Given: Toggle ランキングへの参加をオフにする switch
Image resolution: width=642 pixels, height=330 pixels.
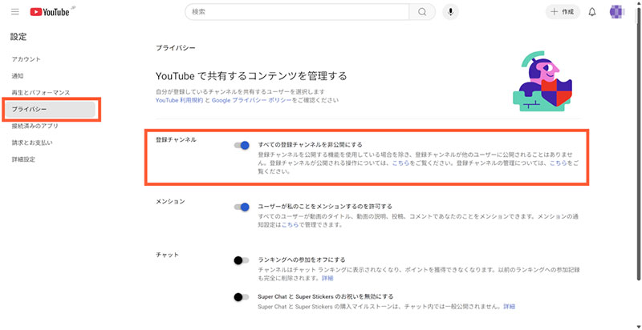Looking at the screenshot, I should click(242, 260).
